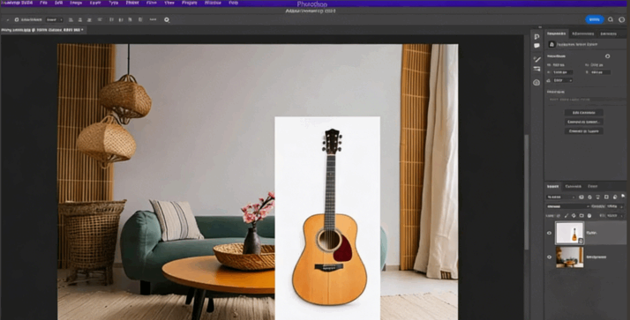Click the align vertical centers icon
This screenshot has width=630, height=320.
click(x=121, y=19)
